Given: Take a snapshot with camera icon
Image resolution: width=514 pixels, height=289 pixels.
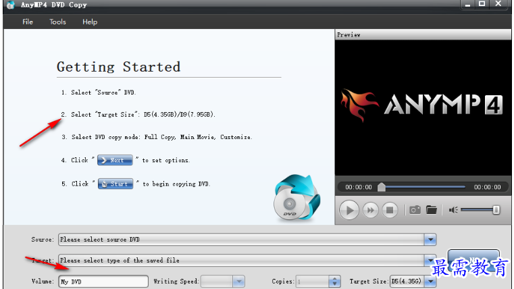Looking at the screenshot, I should (x=415, y=210).
